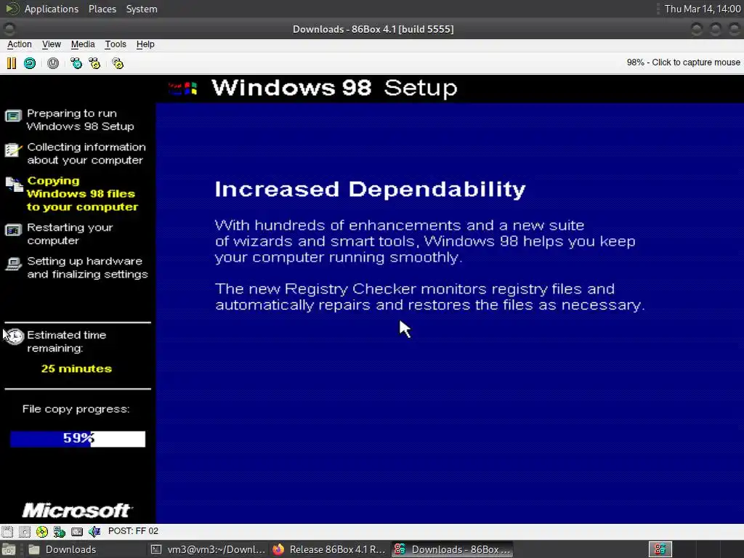Click the 'Increased Dependability' heading
Image resolution: width=744 pixels, height=558 pixels.
coord(370,189)
